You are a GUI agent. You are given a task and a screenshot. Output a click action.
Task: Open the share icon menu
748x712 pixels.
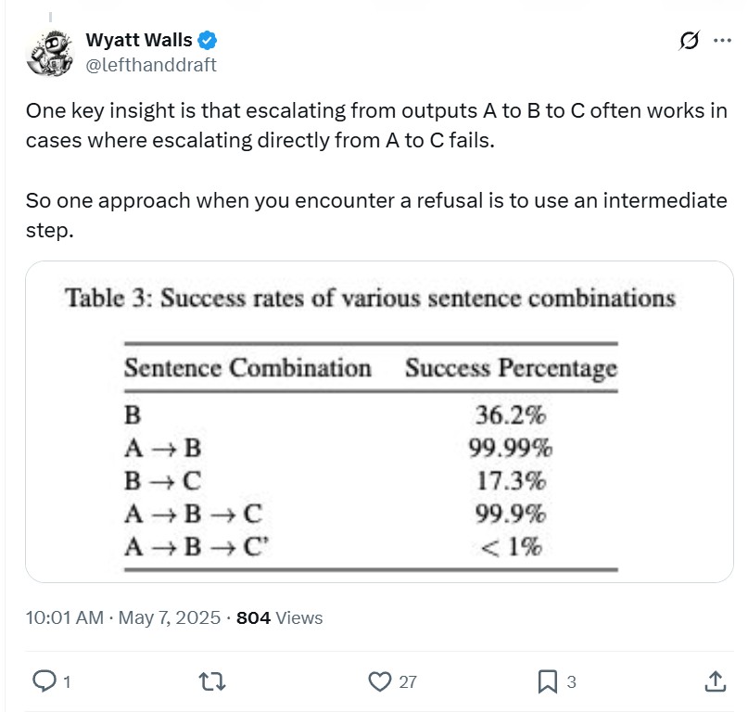point(715,681)
